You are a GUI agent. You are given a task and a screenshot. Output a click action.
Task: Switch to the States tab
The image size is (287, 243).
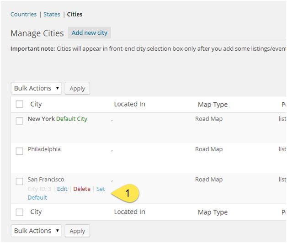coord(52,14)
